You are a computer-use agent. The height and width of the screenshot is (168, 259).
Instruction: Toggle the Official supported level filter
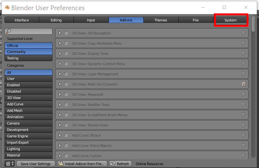29,45
